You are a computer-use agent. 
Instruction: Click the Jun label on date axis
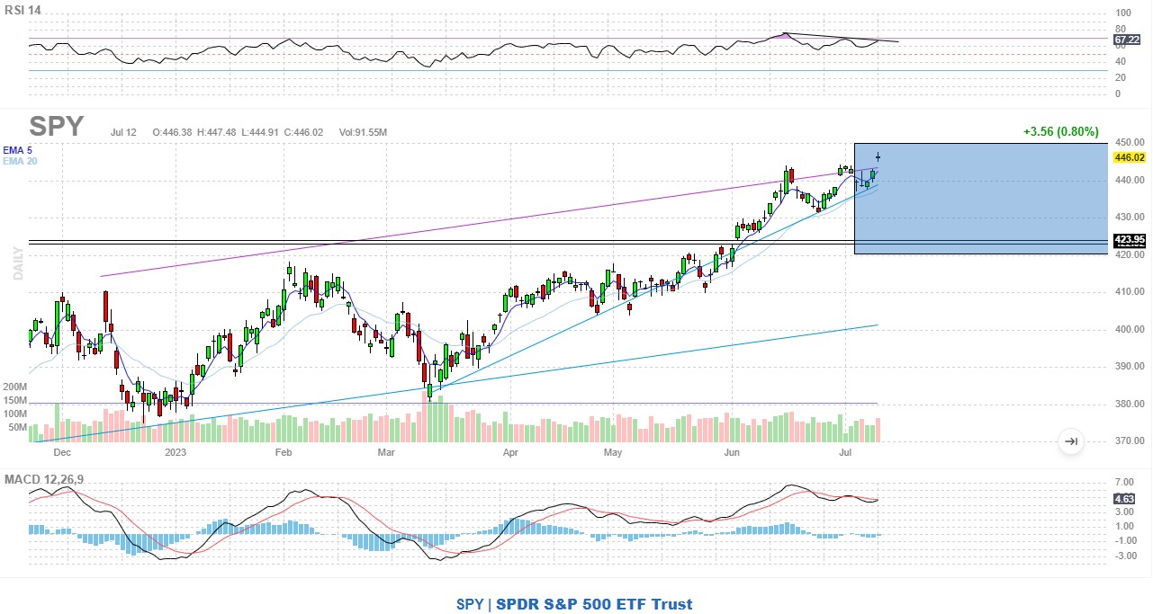click(732, 453)
